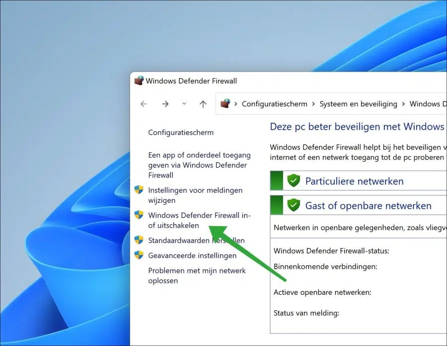Select Systeem en beveiliging breadcrumb
The image size is (447, 346).
point(358,104)
